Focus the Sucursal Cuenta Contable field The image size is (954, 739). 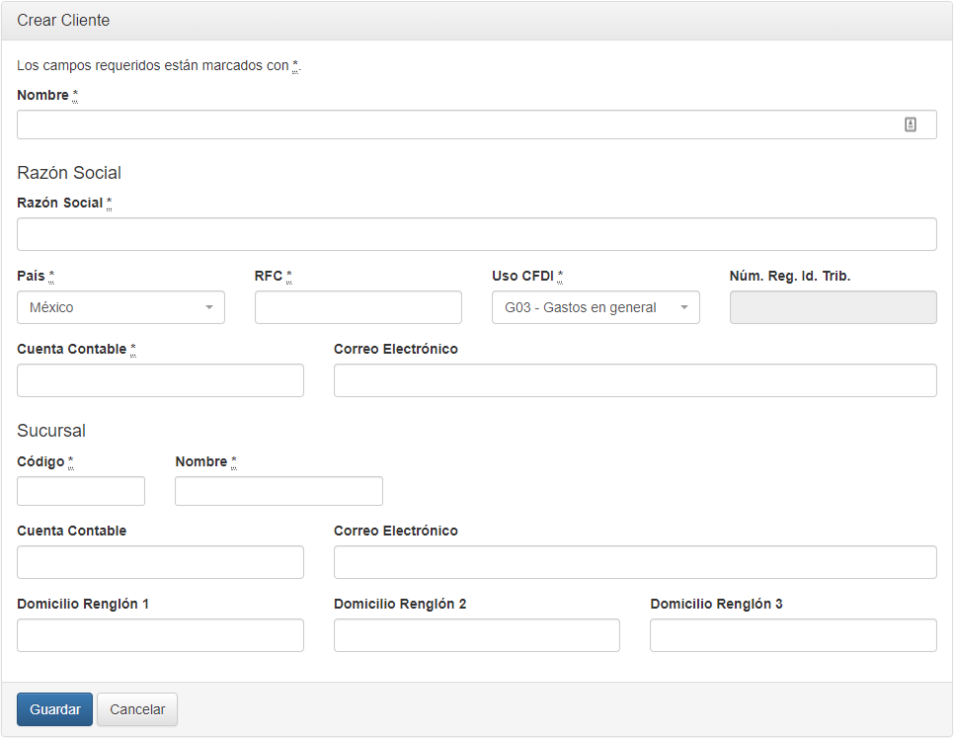pos(160,562)
